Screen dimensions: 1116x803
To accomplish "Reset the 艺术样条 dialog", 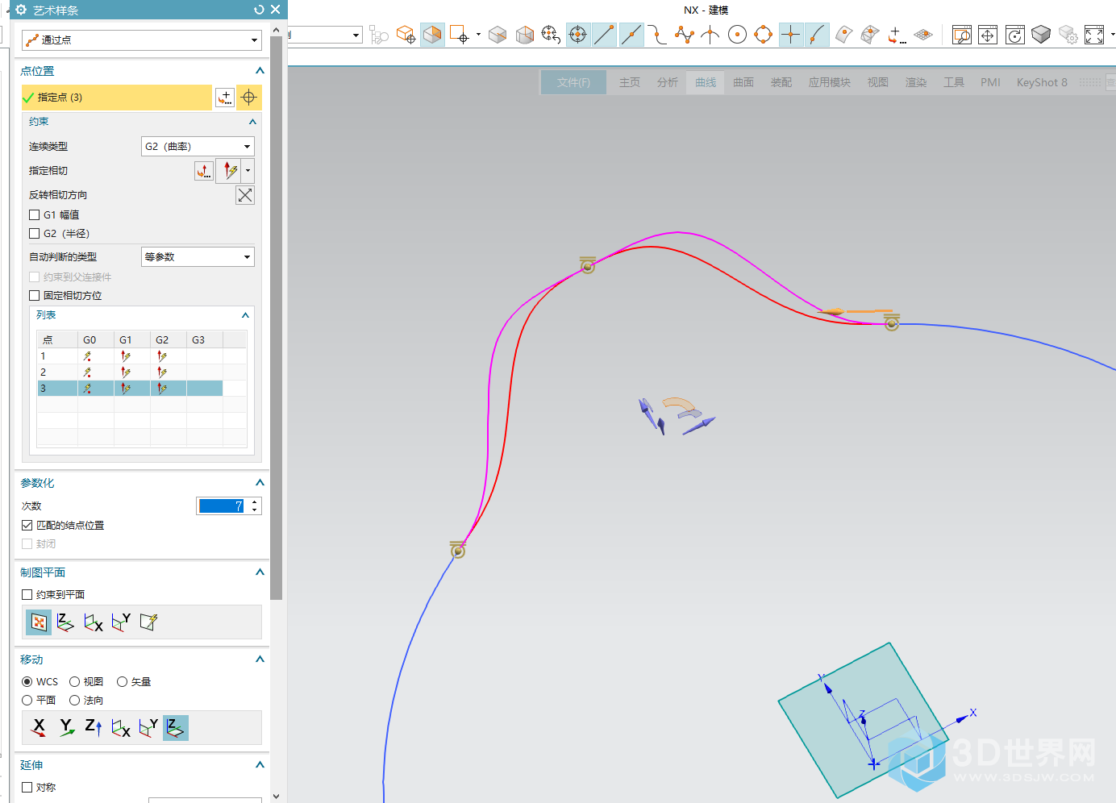I will click(x=259, y=10).
